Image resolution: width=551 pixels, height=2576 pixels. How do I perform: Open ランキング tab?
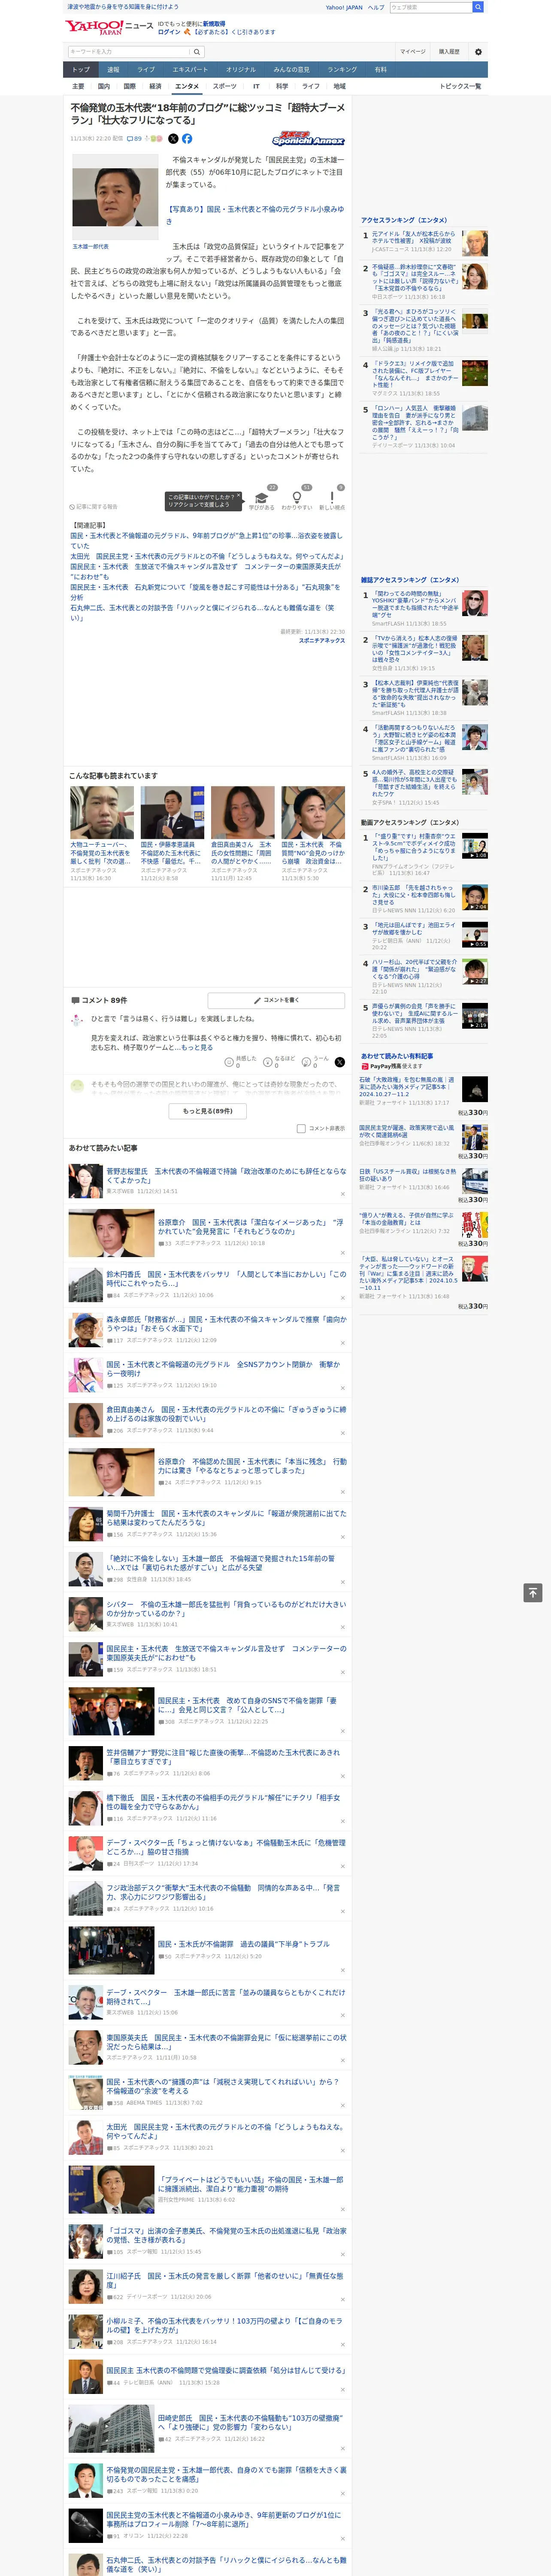point(342,70)
